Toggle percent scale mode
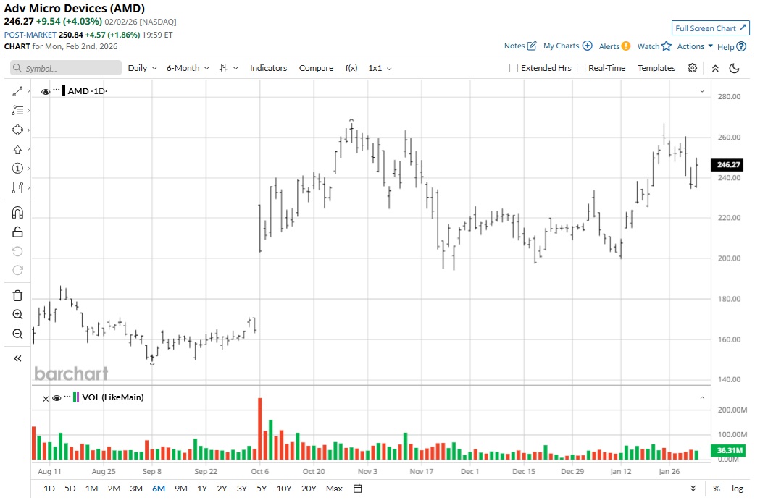Screen dimensions: 768x503 (x=717, y=489)
